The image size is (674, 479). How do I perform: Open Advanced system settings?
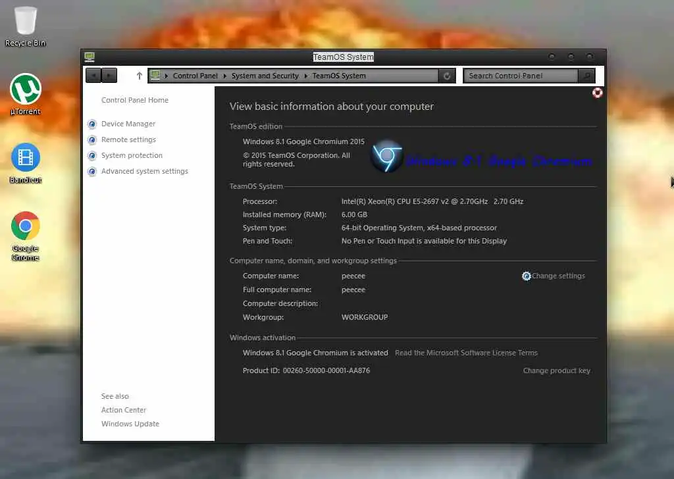click(144, 171)
